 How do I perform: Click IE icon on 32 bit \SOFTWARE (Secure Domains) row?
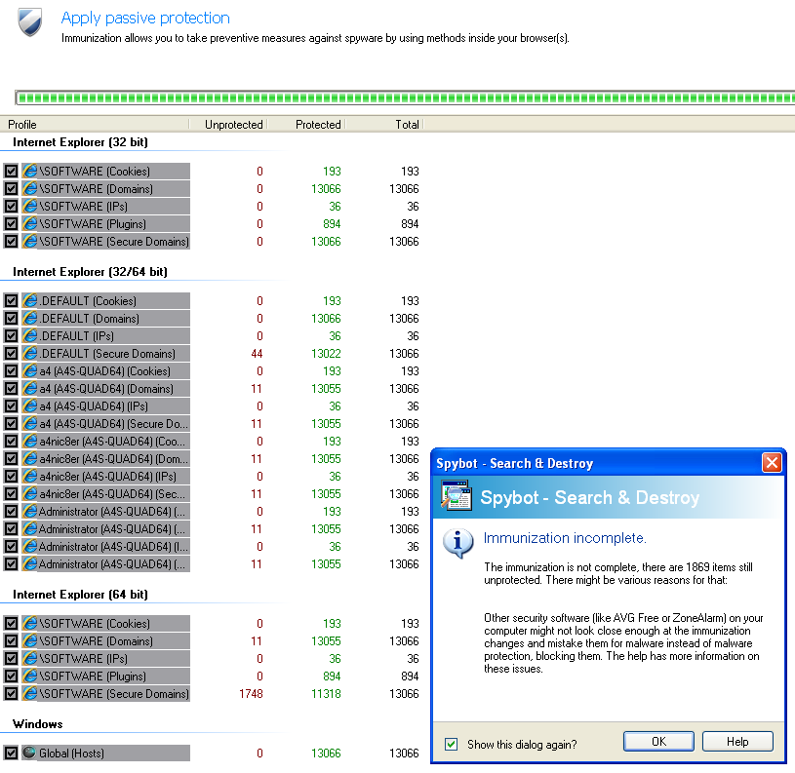pos(30,241)
